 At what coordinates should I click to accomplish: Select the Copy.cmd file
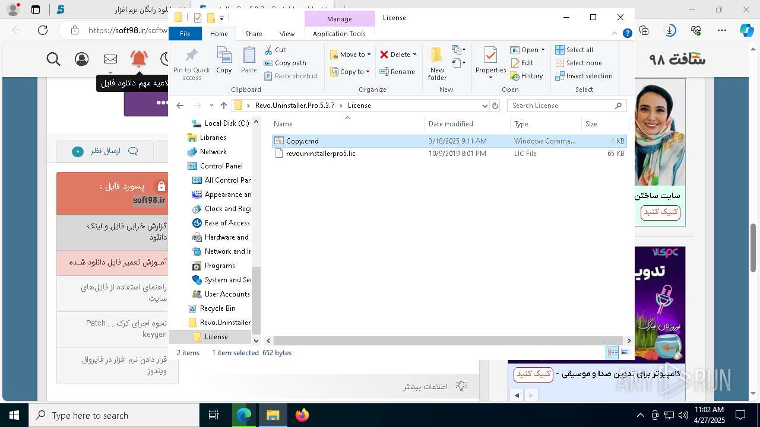click(449, 141)
